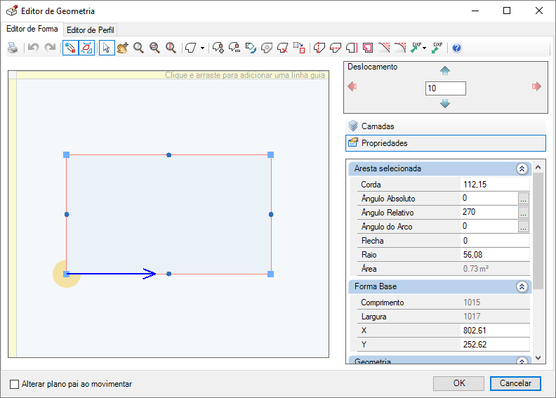Click the two-squares arrow icon

coord(299,48)
